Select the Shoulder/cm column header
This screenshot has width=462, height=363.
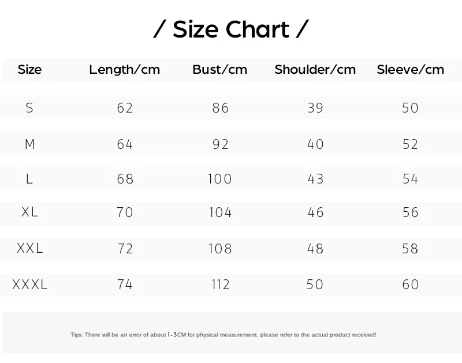pos(315,70)
